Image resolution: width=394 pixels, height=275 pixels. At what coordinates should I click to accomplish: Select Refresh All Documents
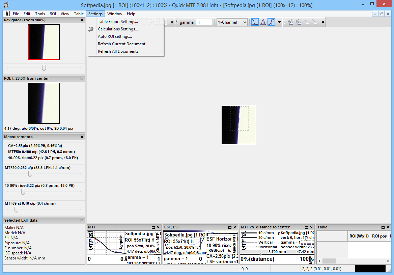point(125,51)
